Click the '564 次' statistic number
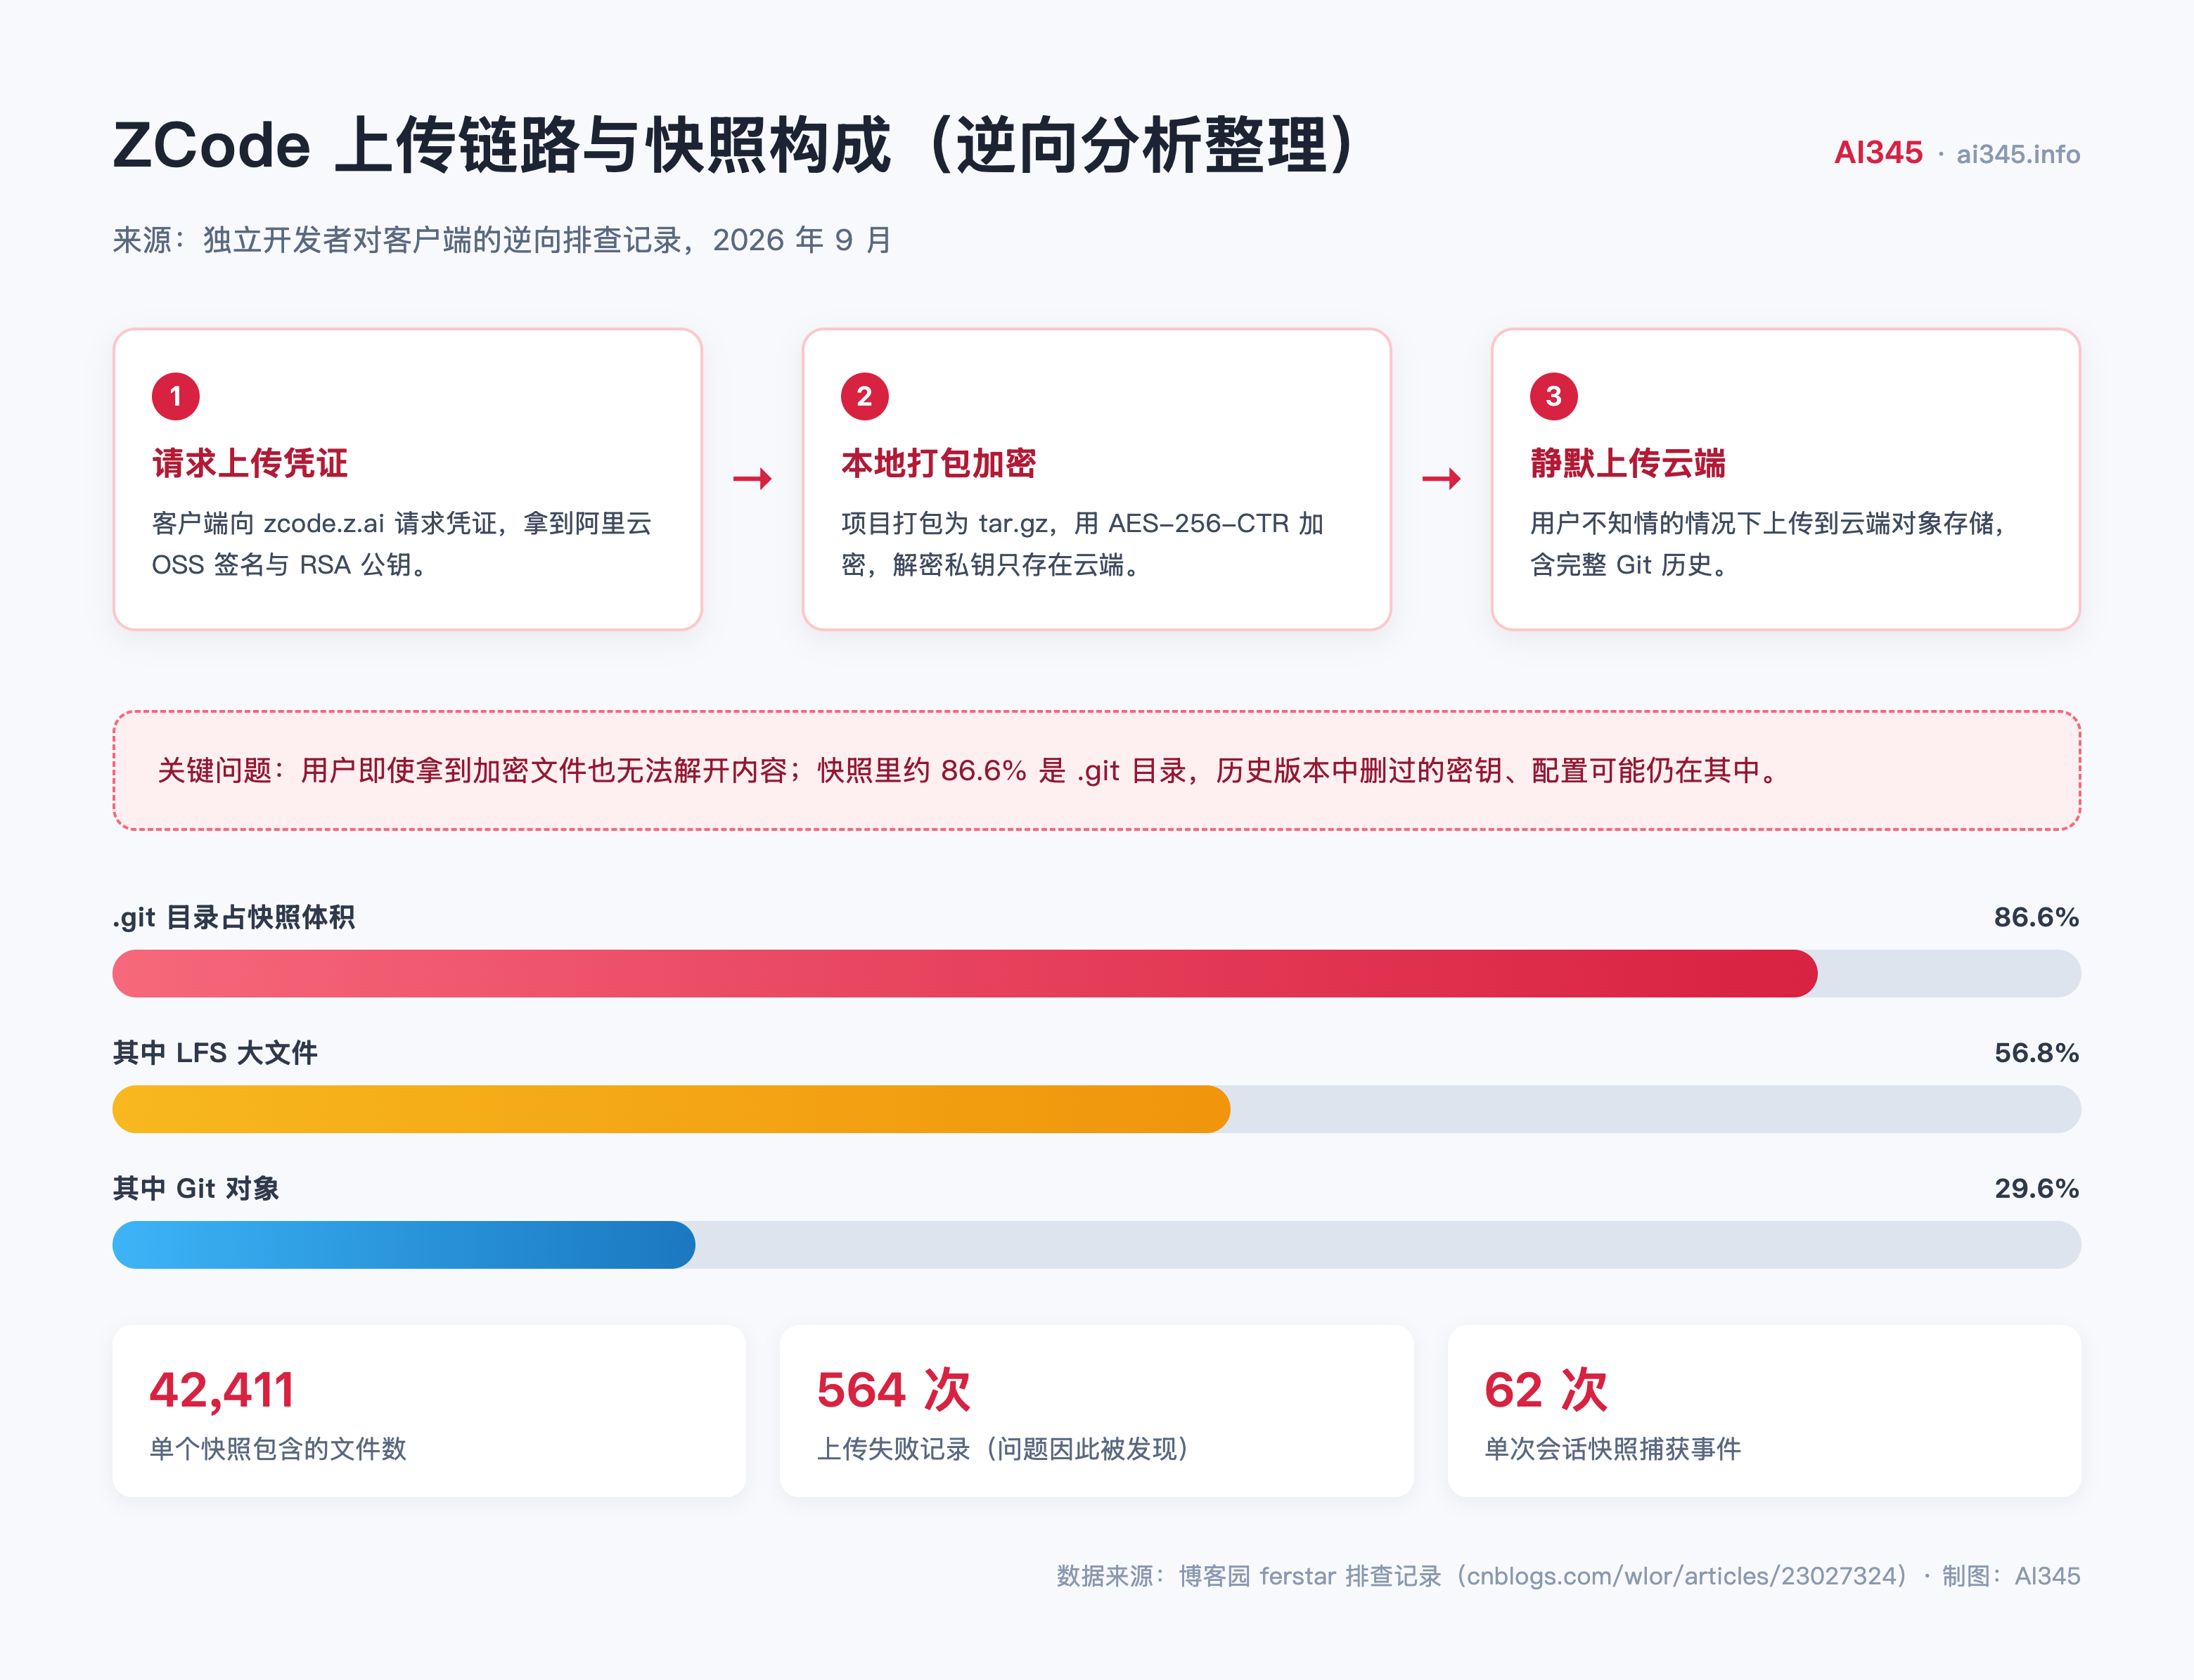2194x1680 pixels. (893, 1390)
